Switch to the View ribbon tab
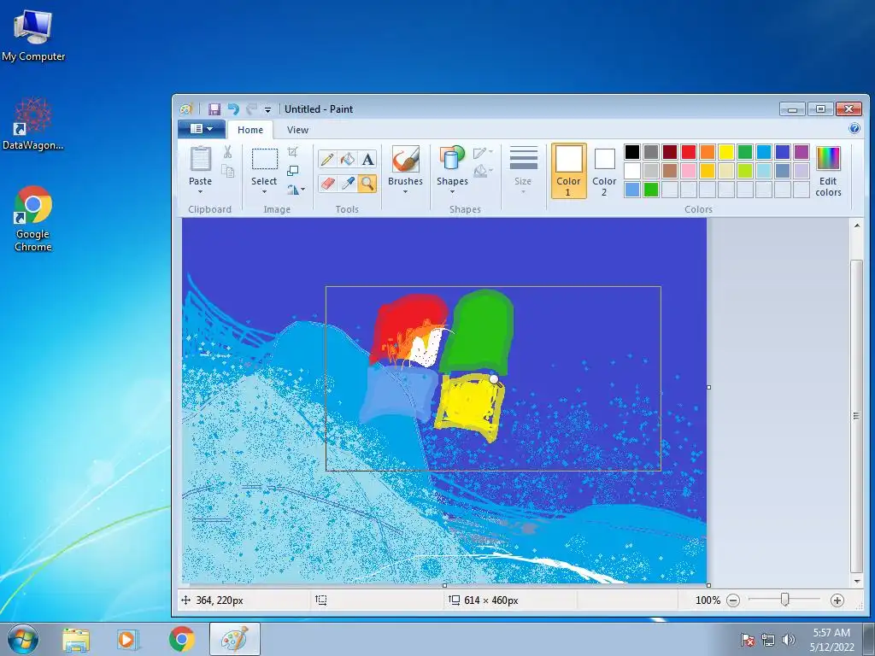 point(297,130)
